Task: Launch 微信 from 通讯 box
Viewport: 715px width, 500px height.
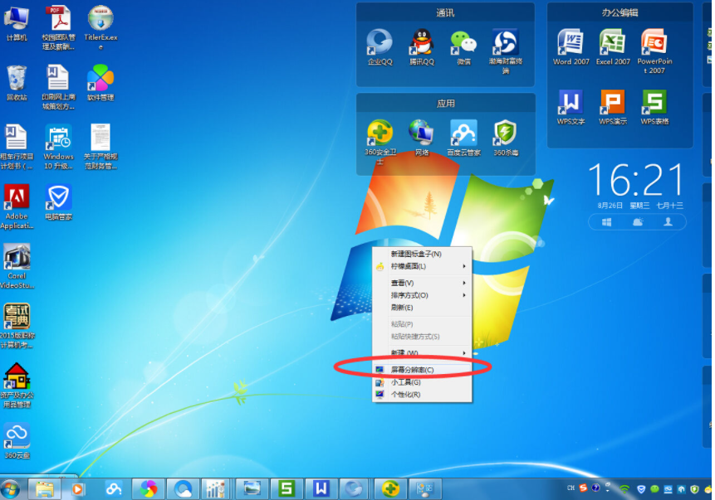Action: click(463, 47)
